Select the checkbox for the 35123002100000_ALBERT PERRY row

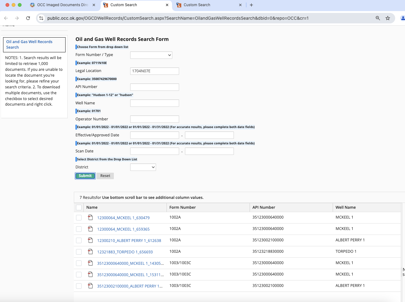(x=79, y=286)
